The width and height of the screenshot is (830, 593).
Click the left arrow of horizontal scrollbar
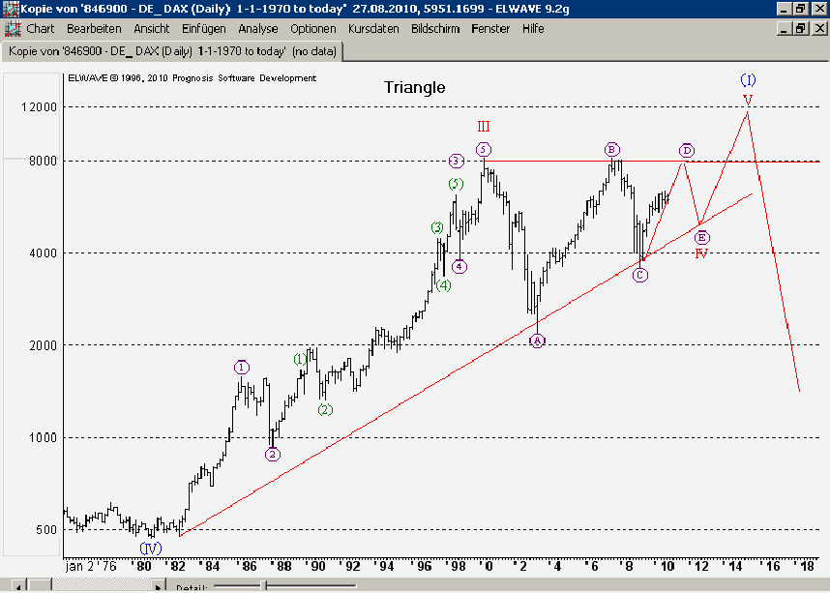[17, 586]
